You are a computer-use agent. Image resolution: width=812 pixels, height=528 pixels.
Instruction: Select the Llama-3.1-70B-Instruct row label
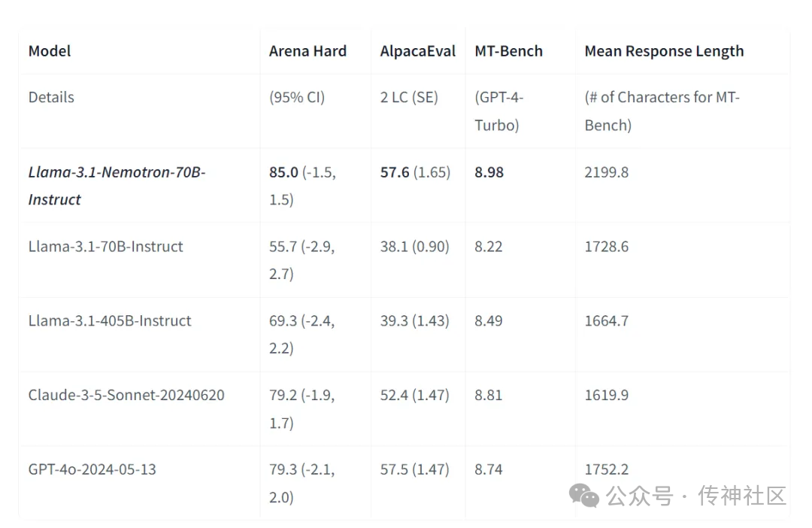tap(106, 246)
